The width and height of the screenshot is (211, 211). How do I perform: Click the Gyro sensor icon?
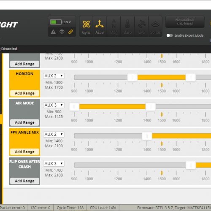click(86, 27)
